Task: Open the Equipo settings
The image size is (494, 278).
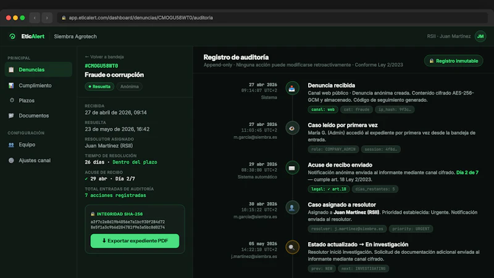Action: point(38,145)
